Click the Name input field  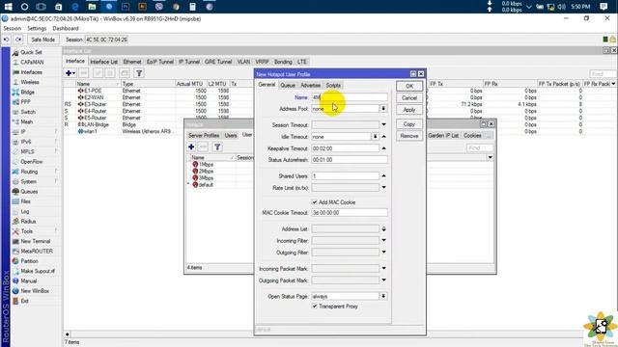pos(350,97)
